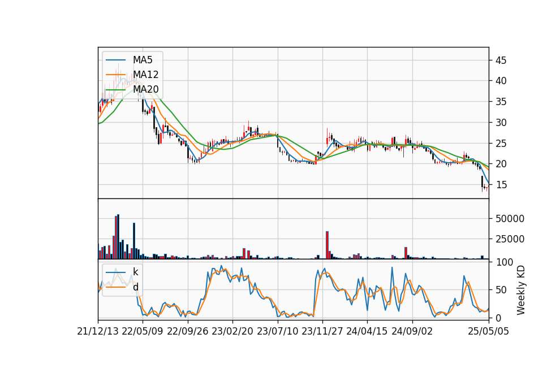Screen dimensions: 543x390
Task: Click the volume axis value 25000
Action: (x=510, y=239)
